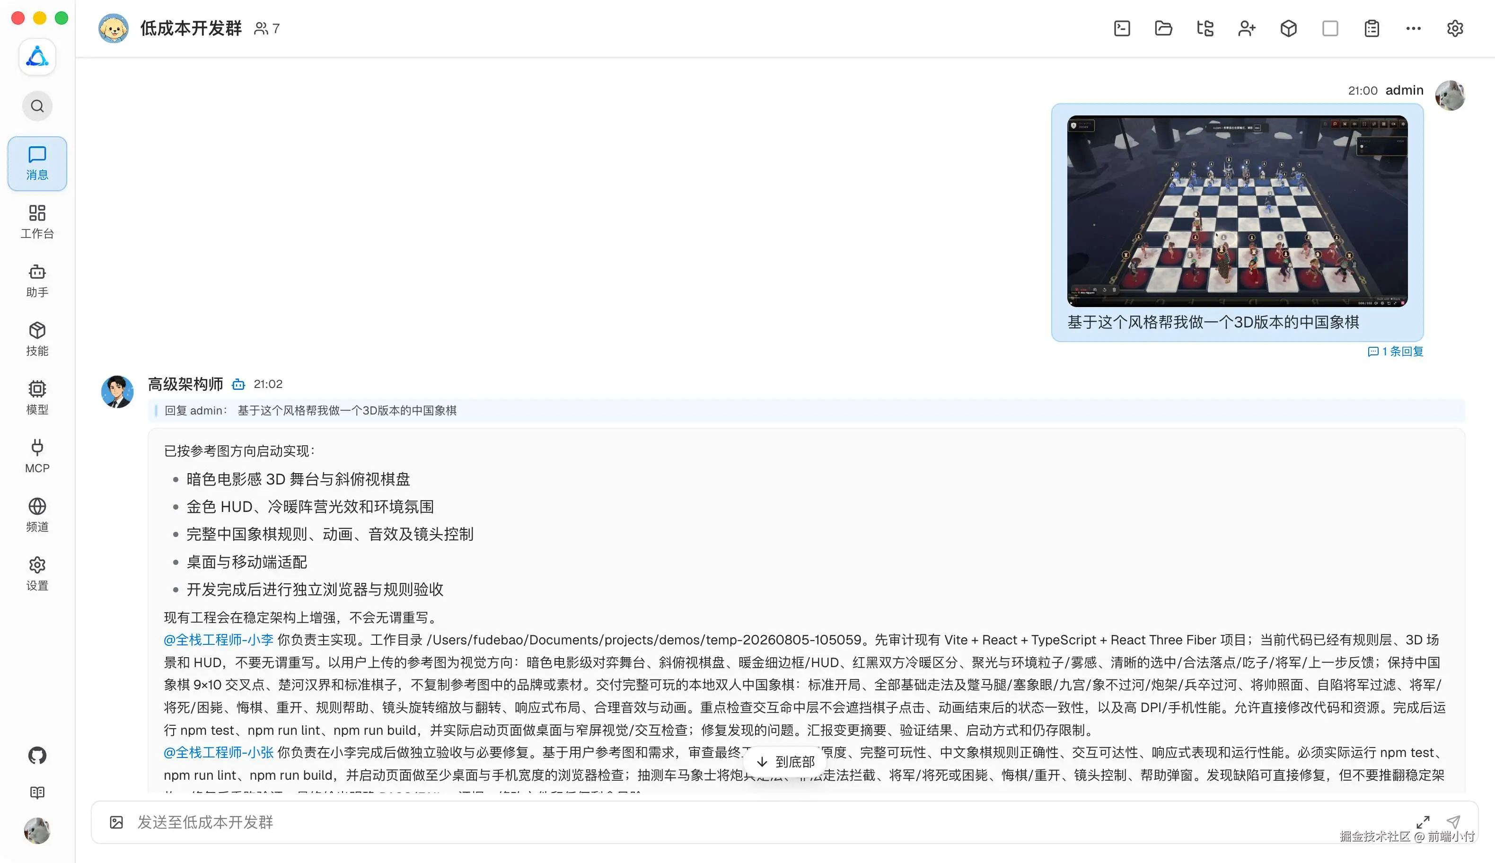Show the file tree icon in header

[x=1205, y=28]
